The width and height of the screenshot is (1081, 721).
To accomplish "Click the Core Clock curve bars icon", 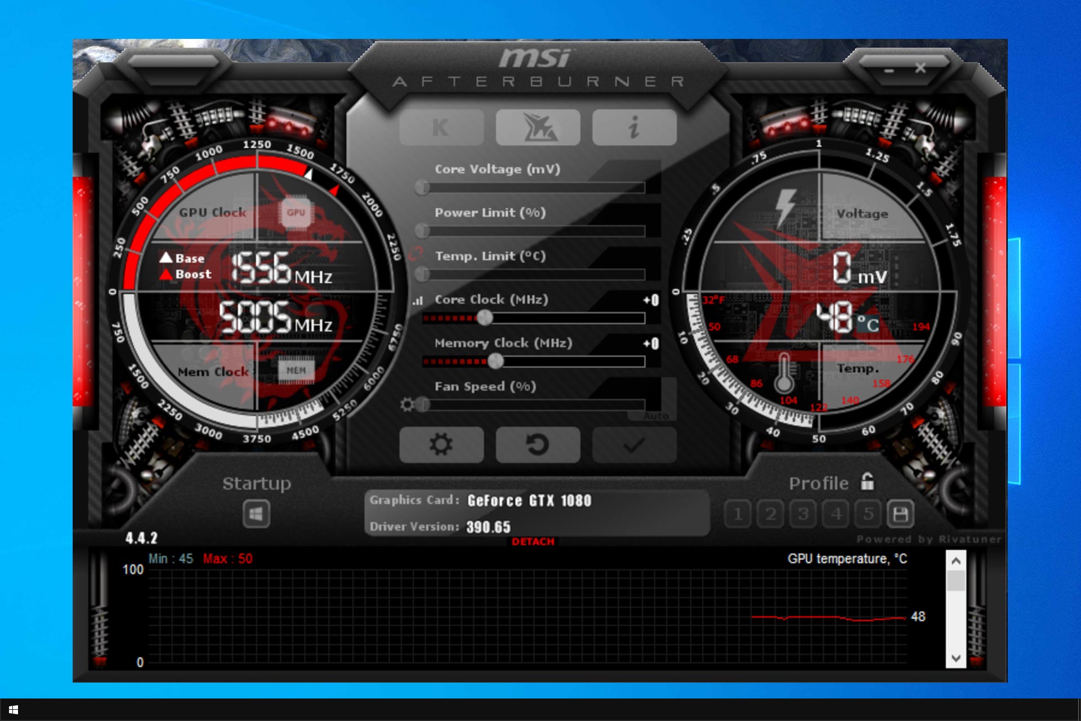I will (x=417, y=301).
